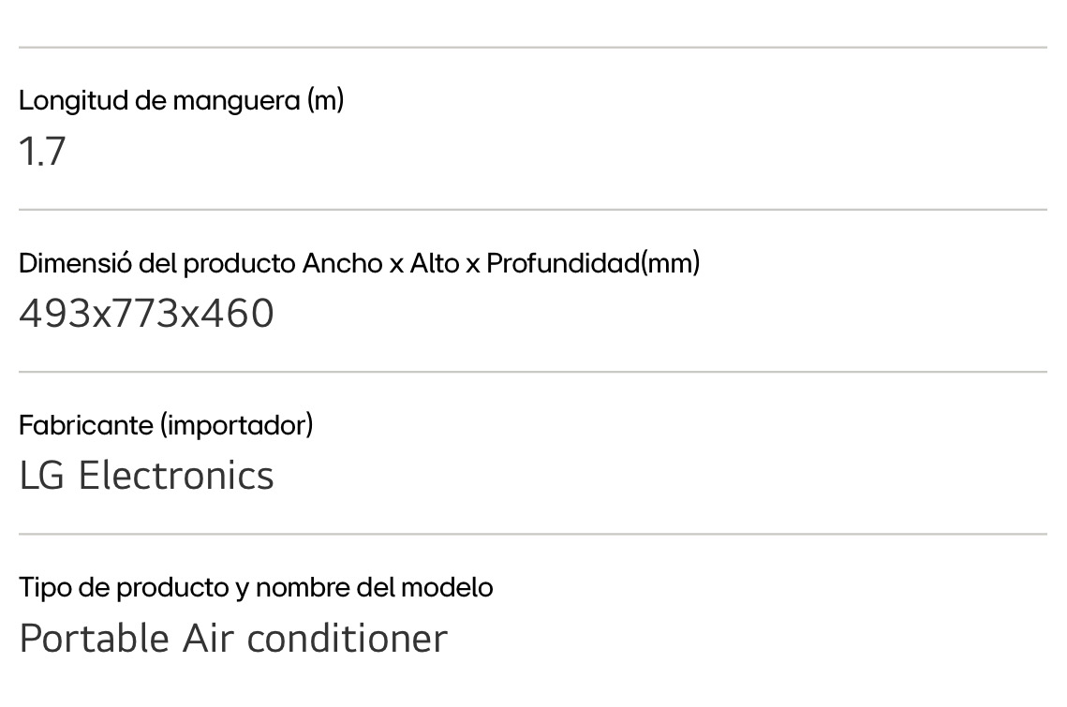The height and width of the screenshot is (707, 1067).
Task: Select the hose length value 1.7
Action: coord(42,152)
